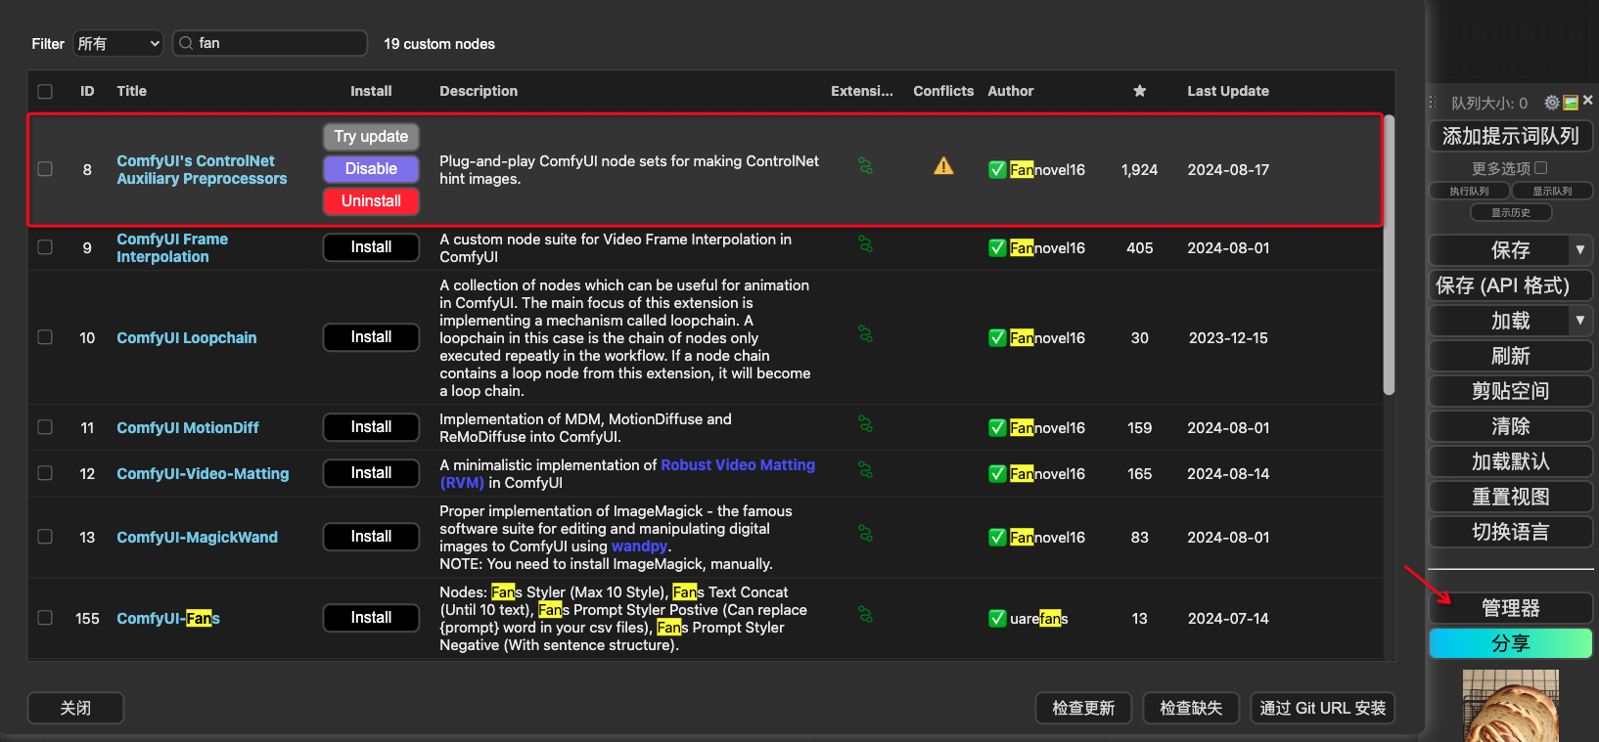Open the Filter dropdown showing 所有
Viewport: 1599px width, 742px height.
(118, 43)
